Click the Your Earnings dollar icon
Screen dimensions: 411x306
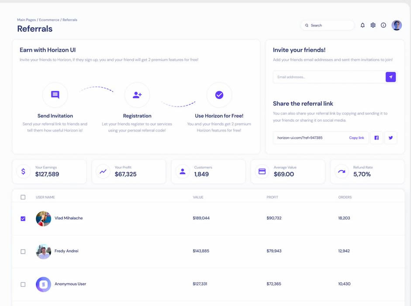(x=24, y=172)
